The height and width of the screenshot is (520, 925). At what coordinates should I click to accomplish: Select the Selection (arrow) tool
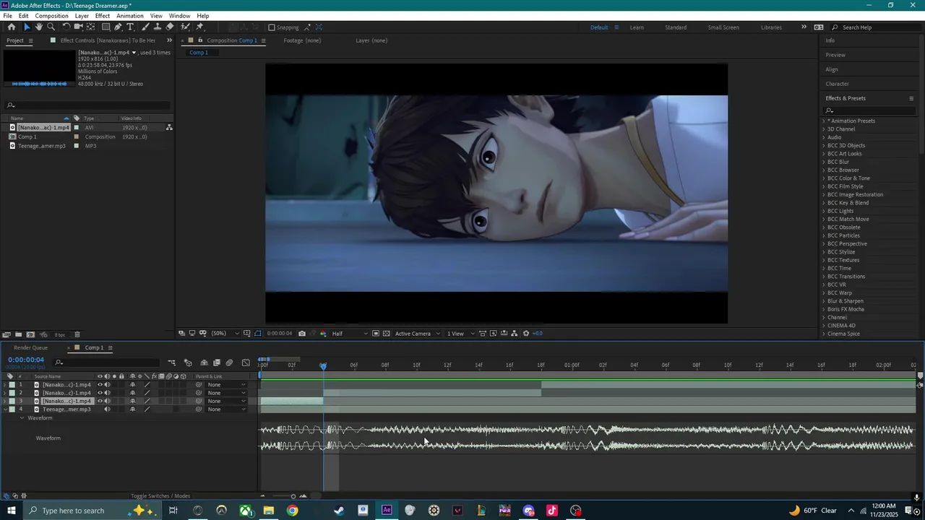point(27,27)
